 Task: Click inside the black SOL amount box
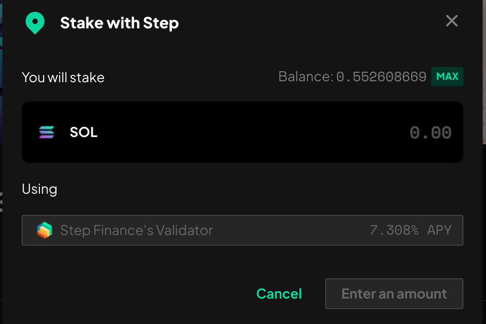tap(243, 132)
